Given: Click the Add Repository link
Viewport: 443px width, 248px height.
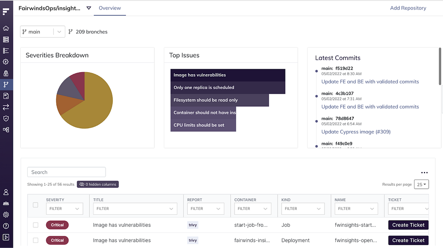Looking at the screenshot, I should pyautogui.click(x=408, y=8).
